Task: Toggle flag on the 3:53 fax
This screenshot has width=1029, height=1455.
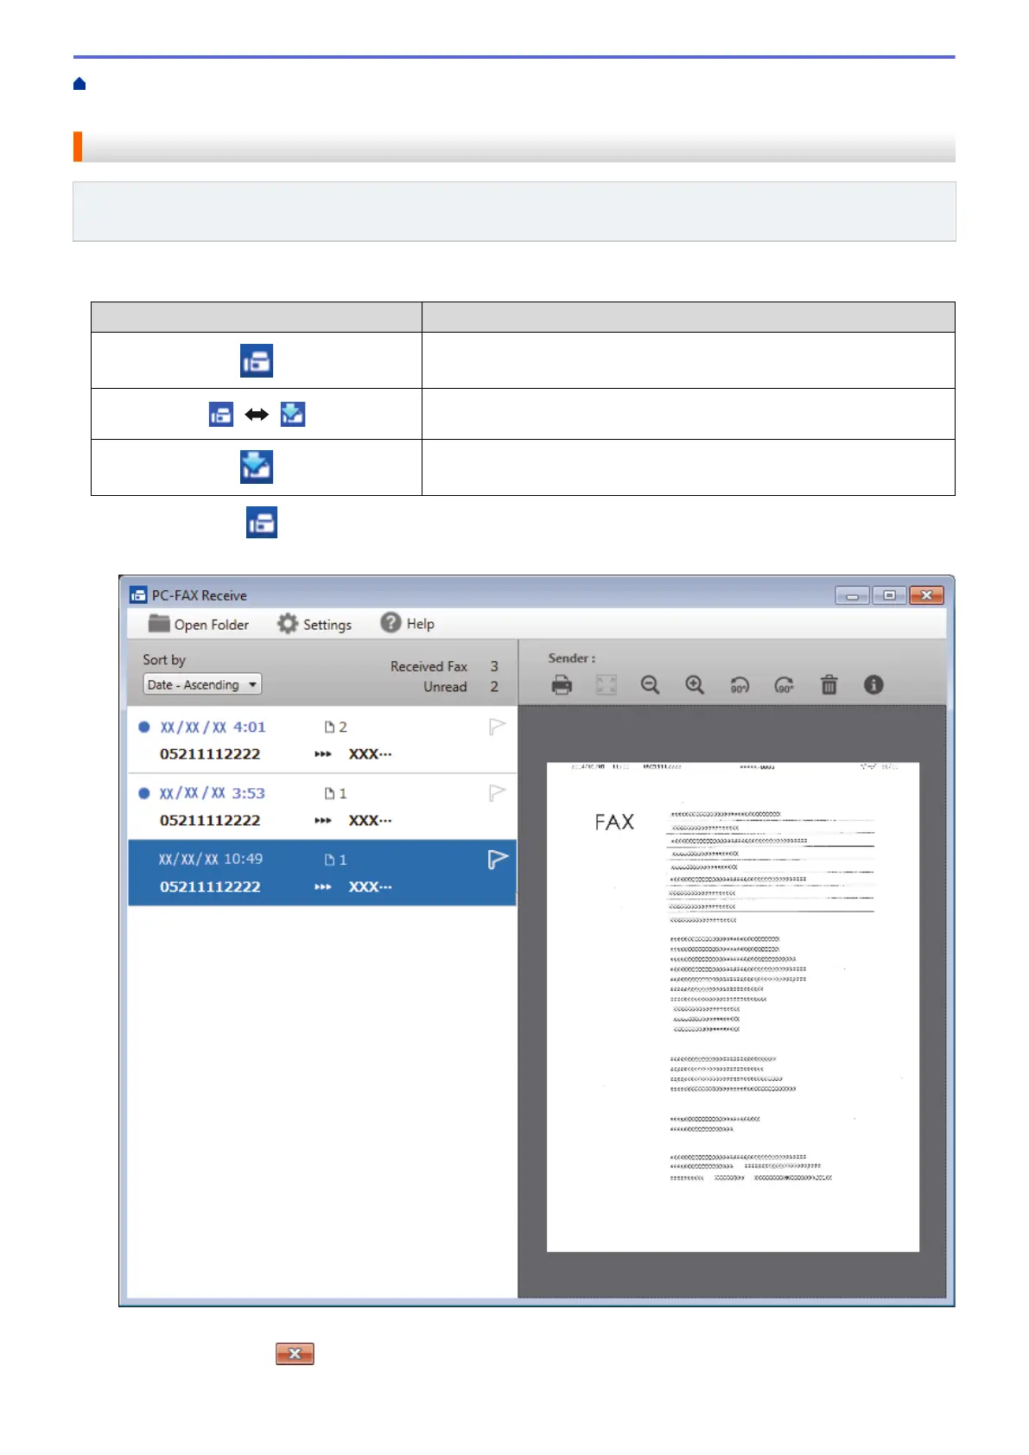Action: click(x=497, y=793)
